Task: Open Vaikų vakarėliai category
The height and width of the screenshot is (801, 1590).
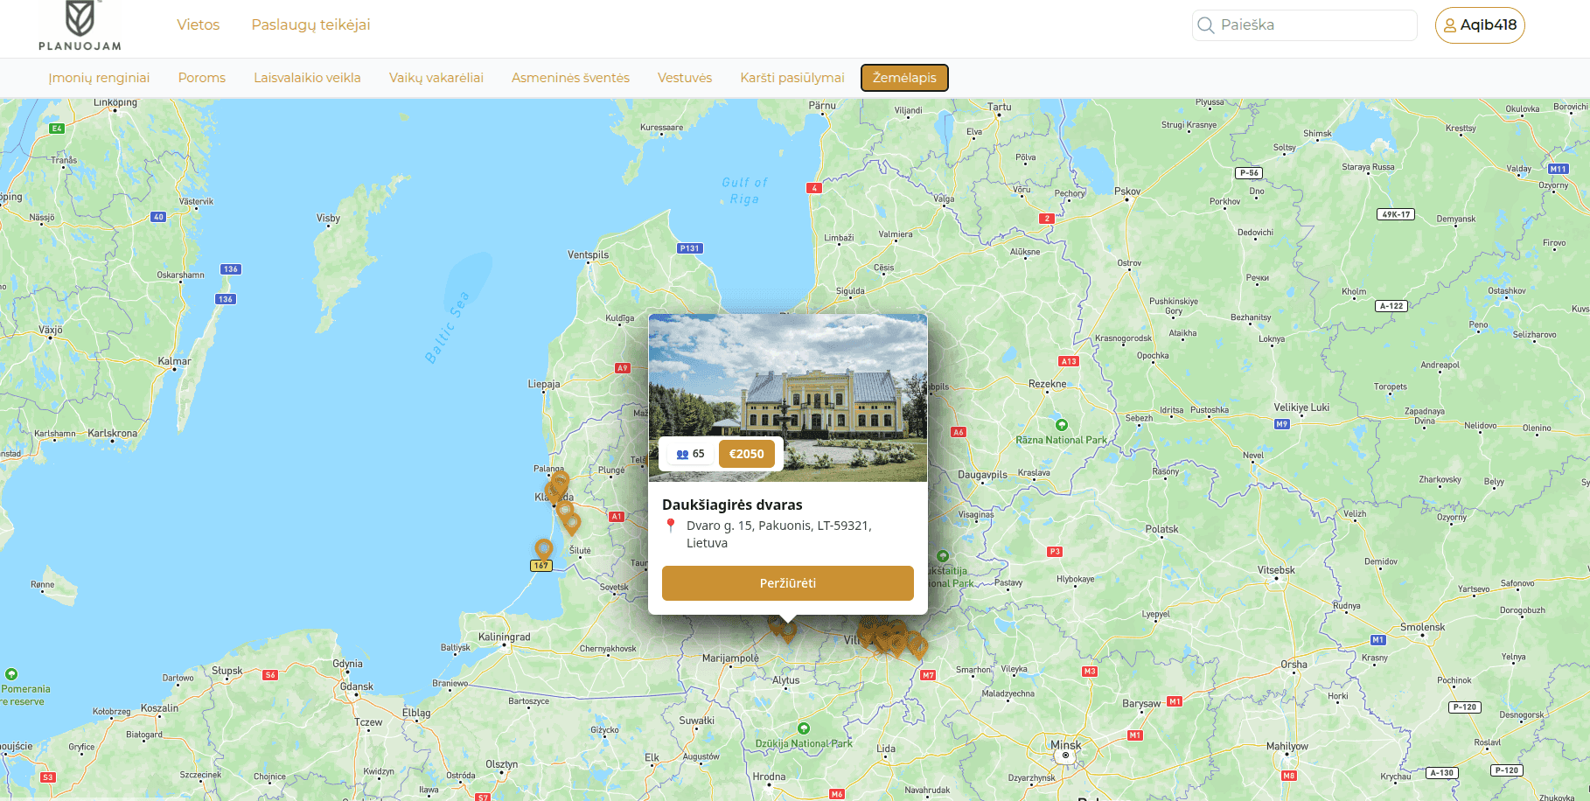Action: [436, 78]
